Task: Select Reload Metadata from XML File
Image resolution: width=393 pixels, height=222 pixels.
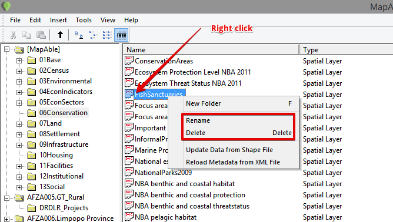Action: [234, 162]
